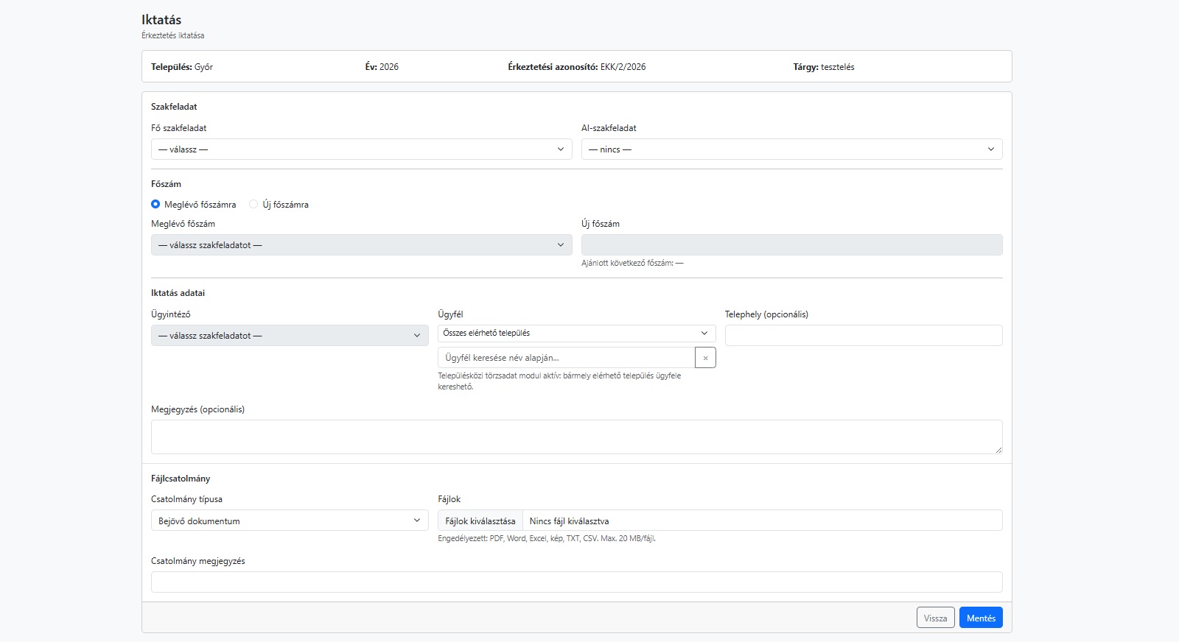Viewport: 1179px width, 642px height.
Task: Open the Csatolmány típusa dropdown
Action: pyautogui.click(x=290, y=521)
